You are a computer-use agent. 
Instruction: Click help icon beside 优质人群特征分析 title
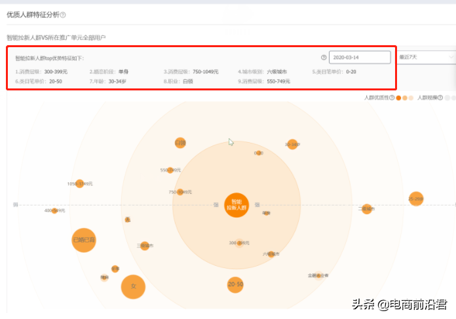[x=63, y=15]
